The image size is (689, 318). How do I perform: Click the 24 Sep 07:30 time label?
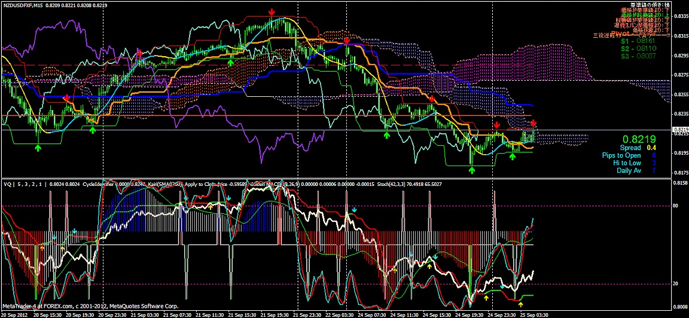tap(371, 314)
